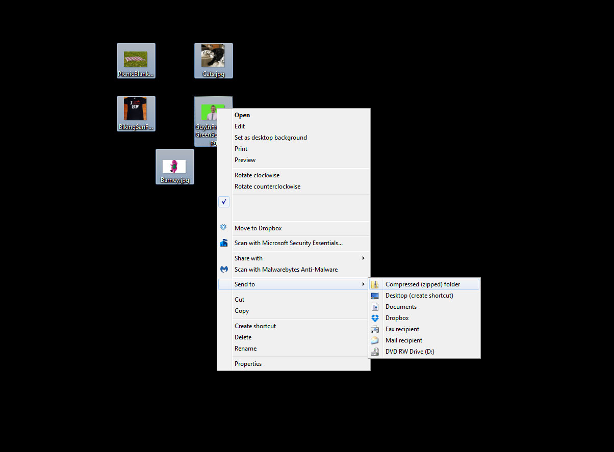Send to DVD RW Drive (D:)

coord(424,352)
